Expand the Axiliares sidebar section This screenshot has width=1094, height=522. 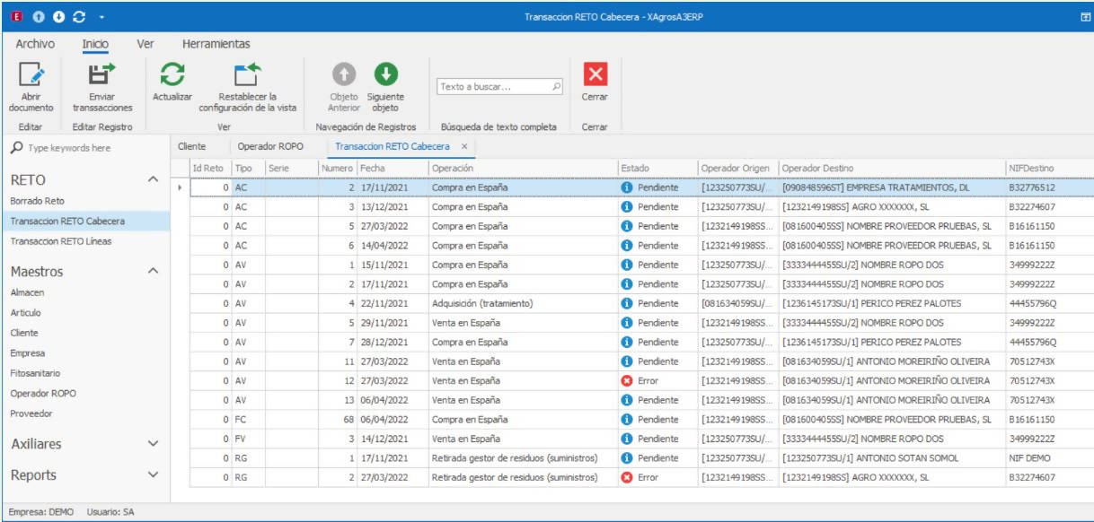(x=152, y=443)
